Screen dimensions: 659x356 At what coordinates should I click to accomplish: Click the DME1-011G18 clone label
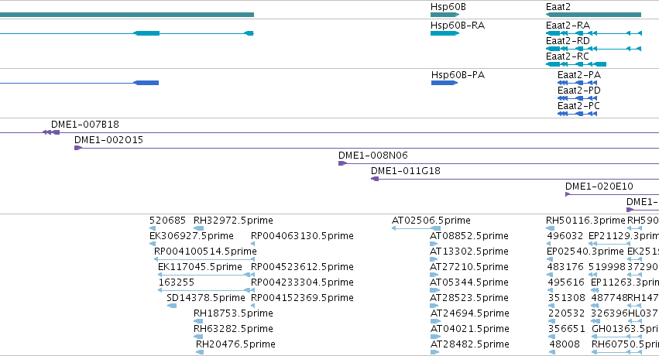pyautogui.click(x=406, y=171)
